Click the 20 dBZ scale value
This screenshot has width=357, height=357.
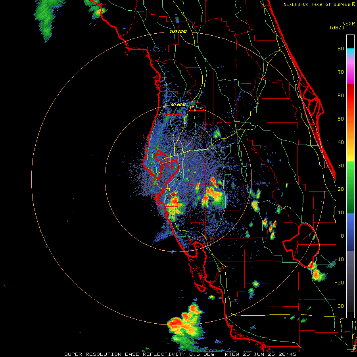point(341,189)
